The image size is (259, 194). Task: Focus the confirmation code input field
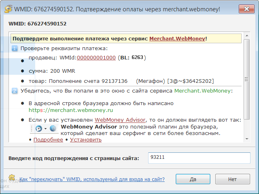(x=199, y=158)
